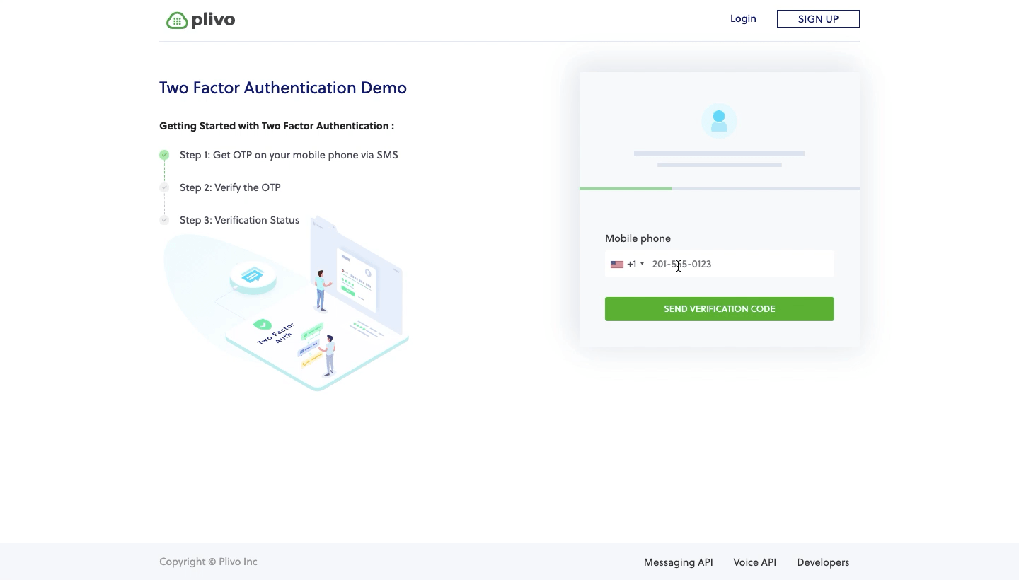Open the Developers footer link
Image resolution: width=1019 pixels, height=580 pixels.
[823, 562]
